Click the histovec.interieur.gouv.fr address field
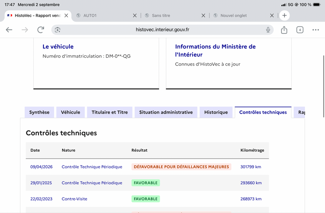The image size is (325, 213). point(162,30)
